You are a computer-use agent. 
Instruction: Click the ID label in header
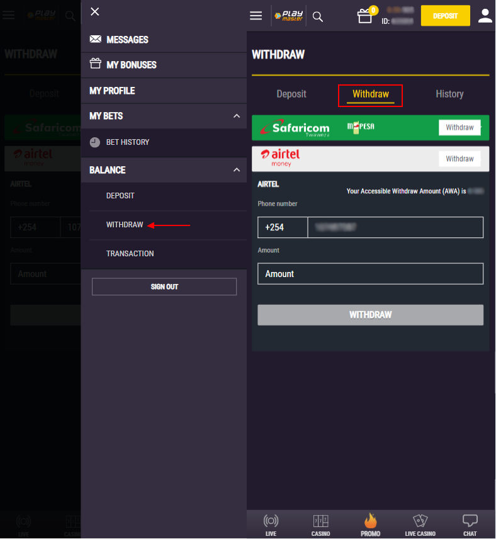tap(385, 21)
